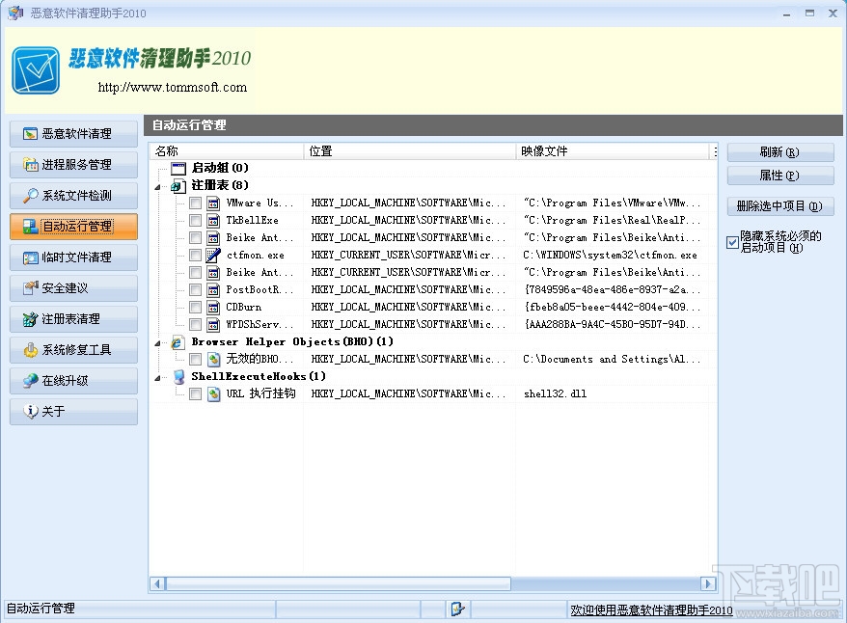Check the TkBellExe entry checkbox
This screenshot has width=847, height=623.
click(195, 220)
